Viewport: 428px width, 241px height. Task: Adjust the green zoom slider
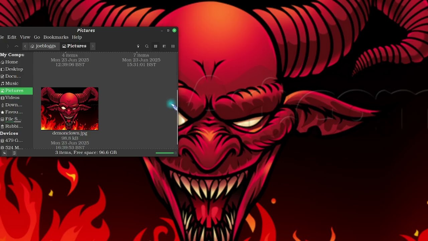point(166,153)
